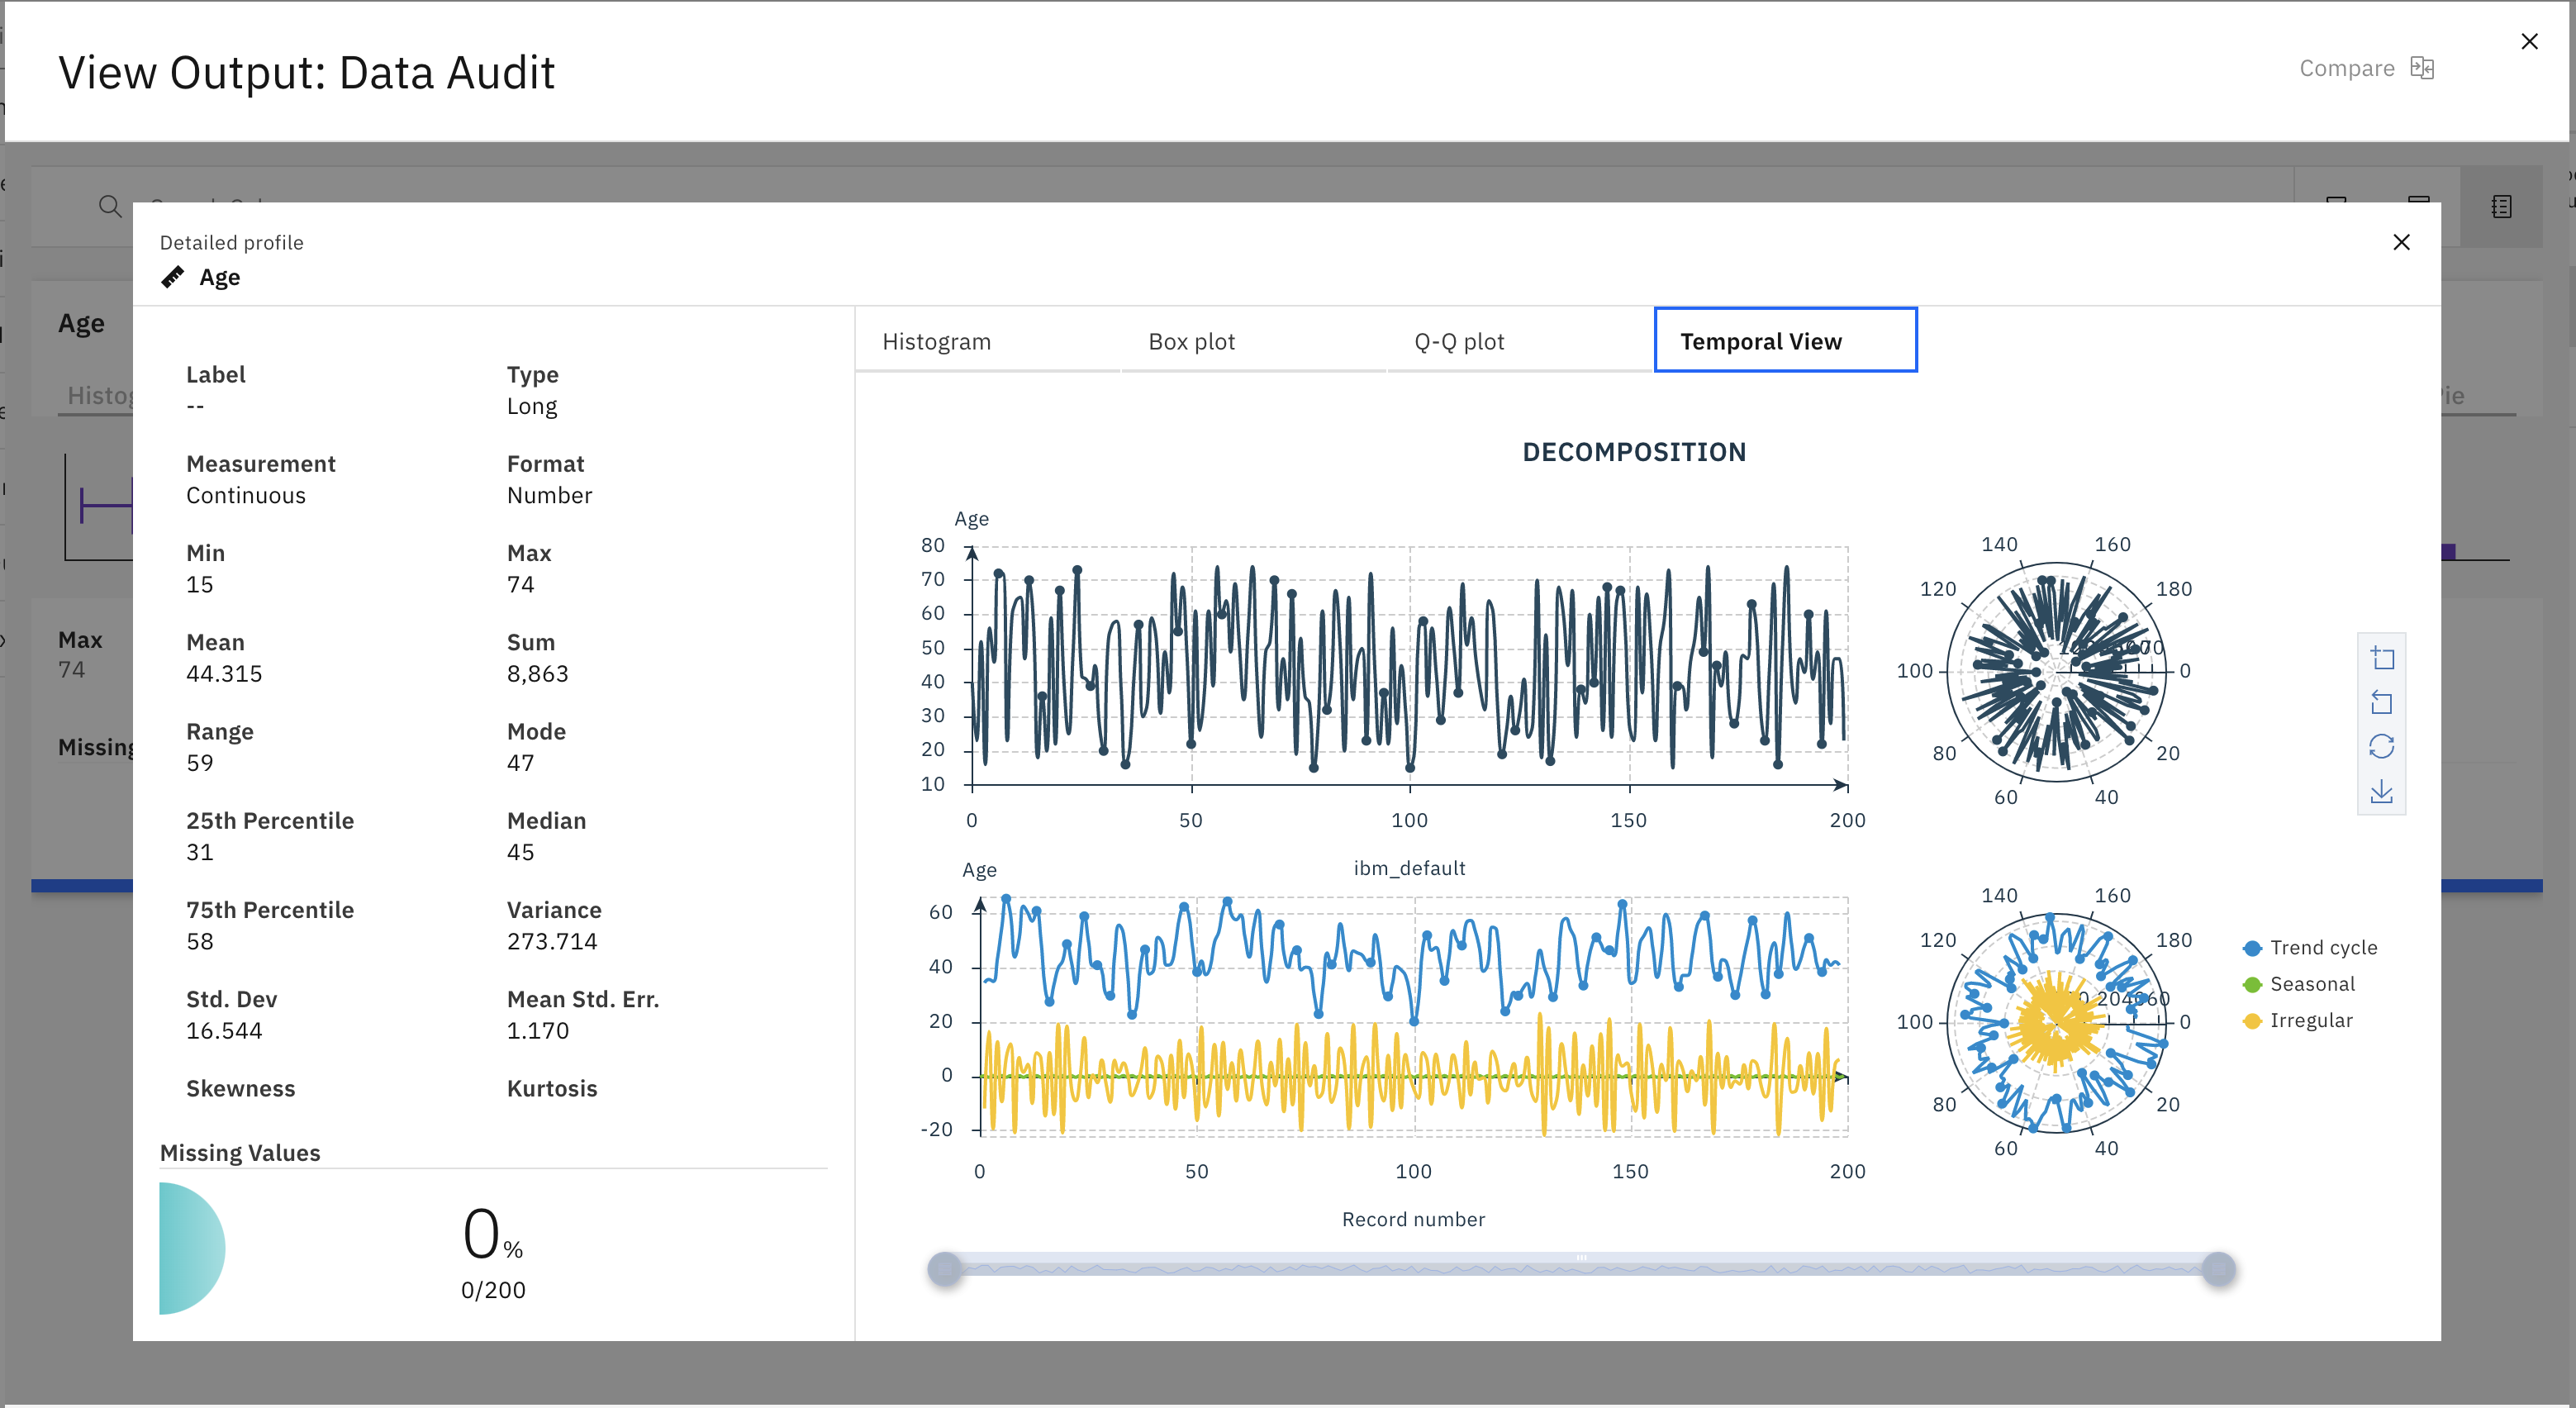Select the Box plot tab

(x=1195, y=341)
